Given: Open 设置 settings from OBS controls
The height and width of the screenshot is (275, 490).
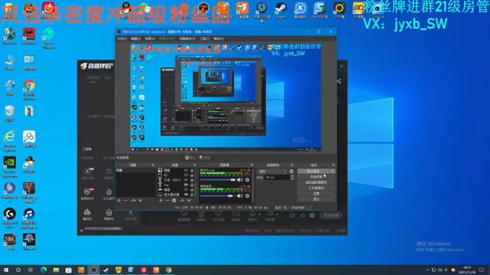Looking at the screenshot, I should [316, 194].
